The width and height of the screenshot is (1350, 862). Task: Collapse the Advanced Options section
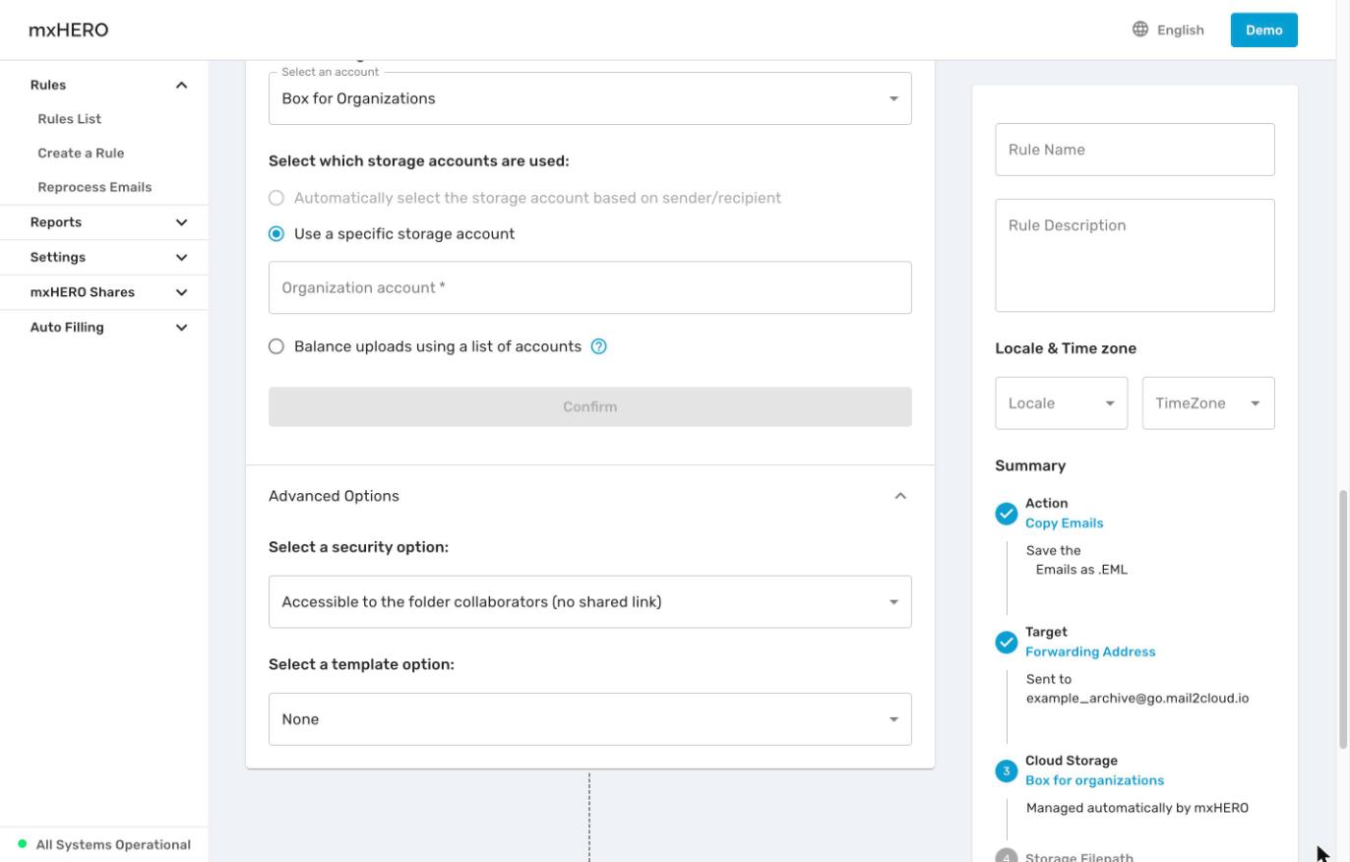[x=900, y=496]
